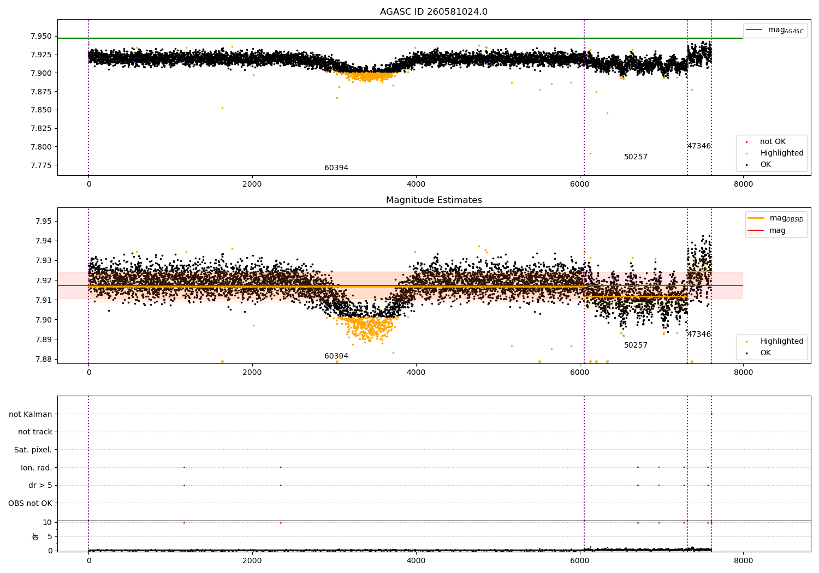Click the 'Sat. pixel.' row label

[33, 450]
